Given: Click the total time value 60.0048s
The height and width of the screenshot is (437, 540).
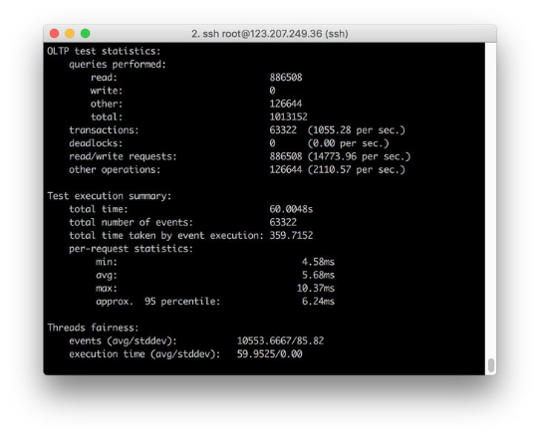Looking at the screenshot, I should click(291, 209).
